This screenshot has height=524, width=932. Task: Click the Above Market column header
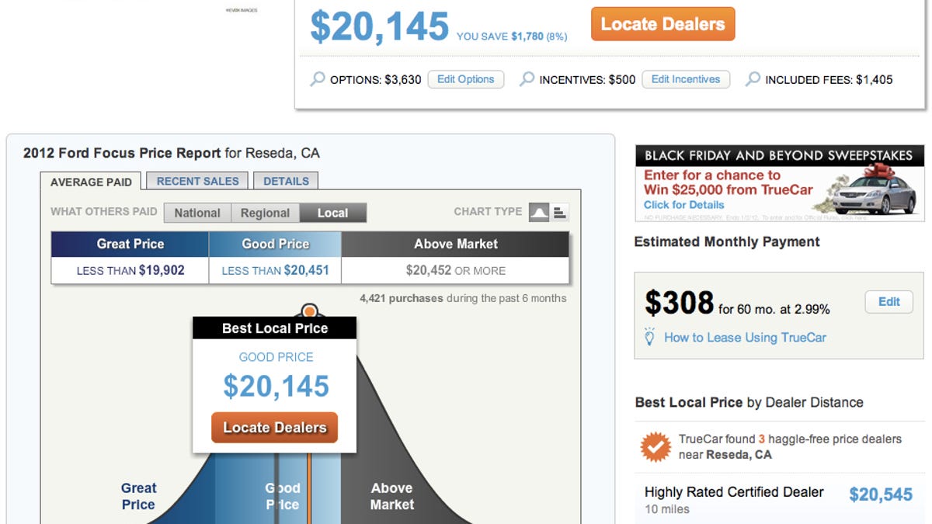tap(456, 244)
